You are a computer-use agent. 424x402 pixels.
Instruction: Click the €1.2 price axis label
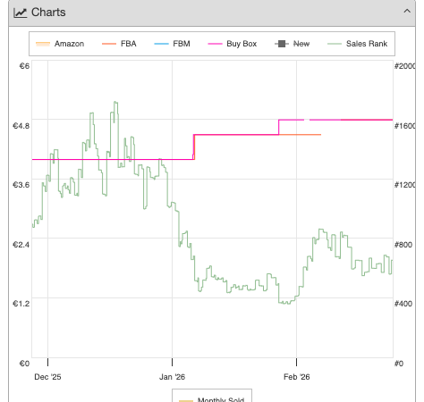[x=21, y=304]
